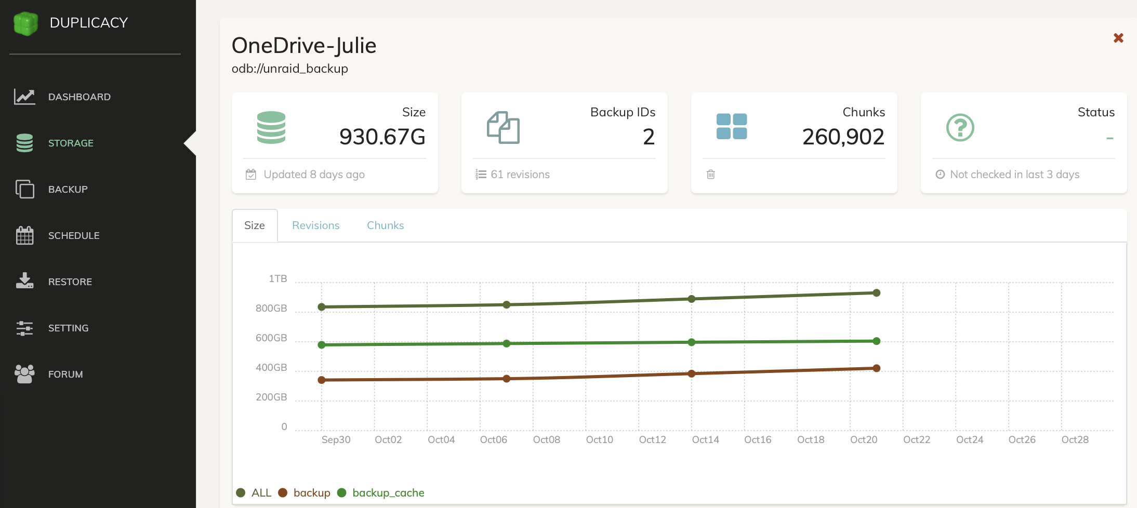Image resolution: width=1137 pixels, height=508 pixels.
Task: Click the Restore download icon
Action: (x=24, y=281)
